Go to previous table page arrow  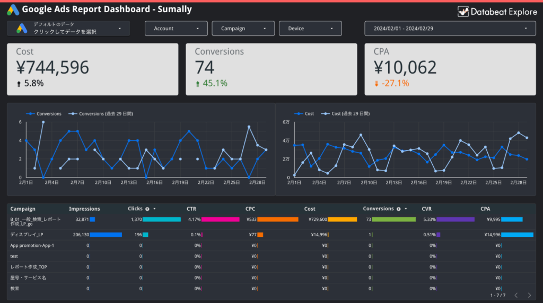[516, 295]
